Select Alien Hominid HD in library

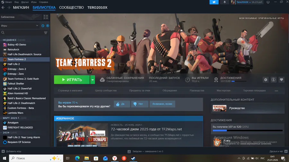click(25, 93)
